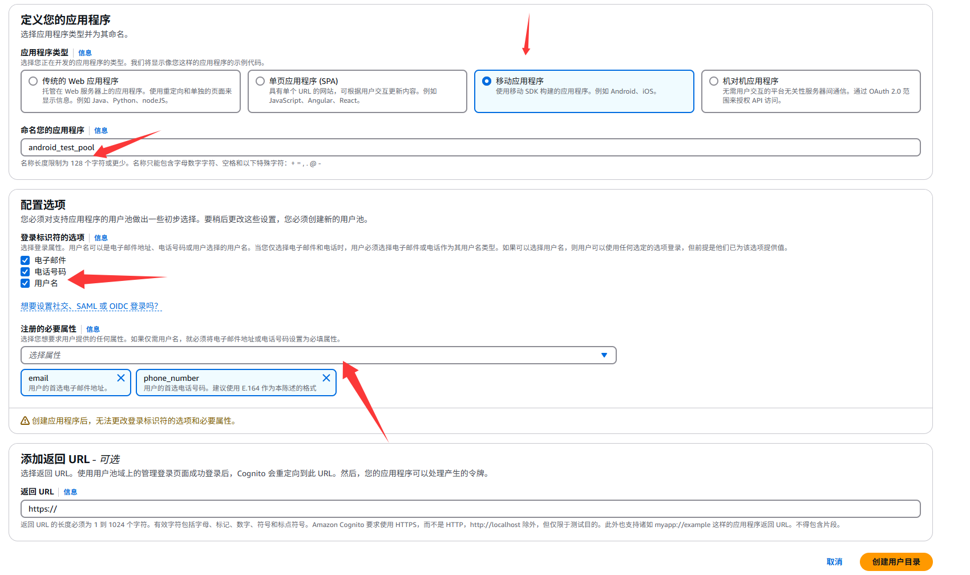Open social, SAML or OIDC login link
The height and width of the screenshot is (575, 970).
[90, 307]
